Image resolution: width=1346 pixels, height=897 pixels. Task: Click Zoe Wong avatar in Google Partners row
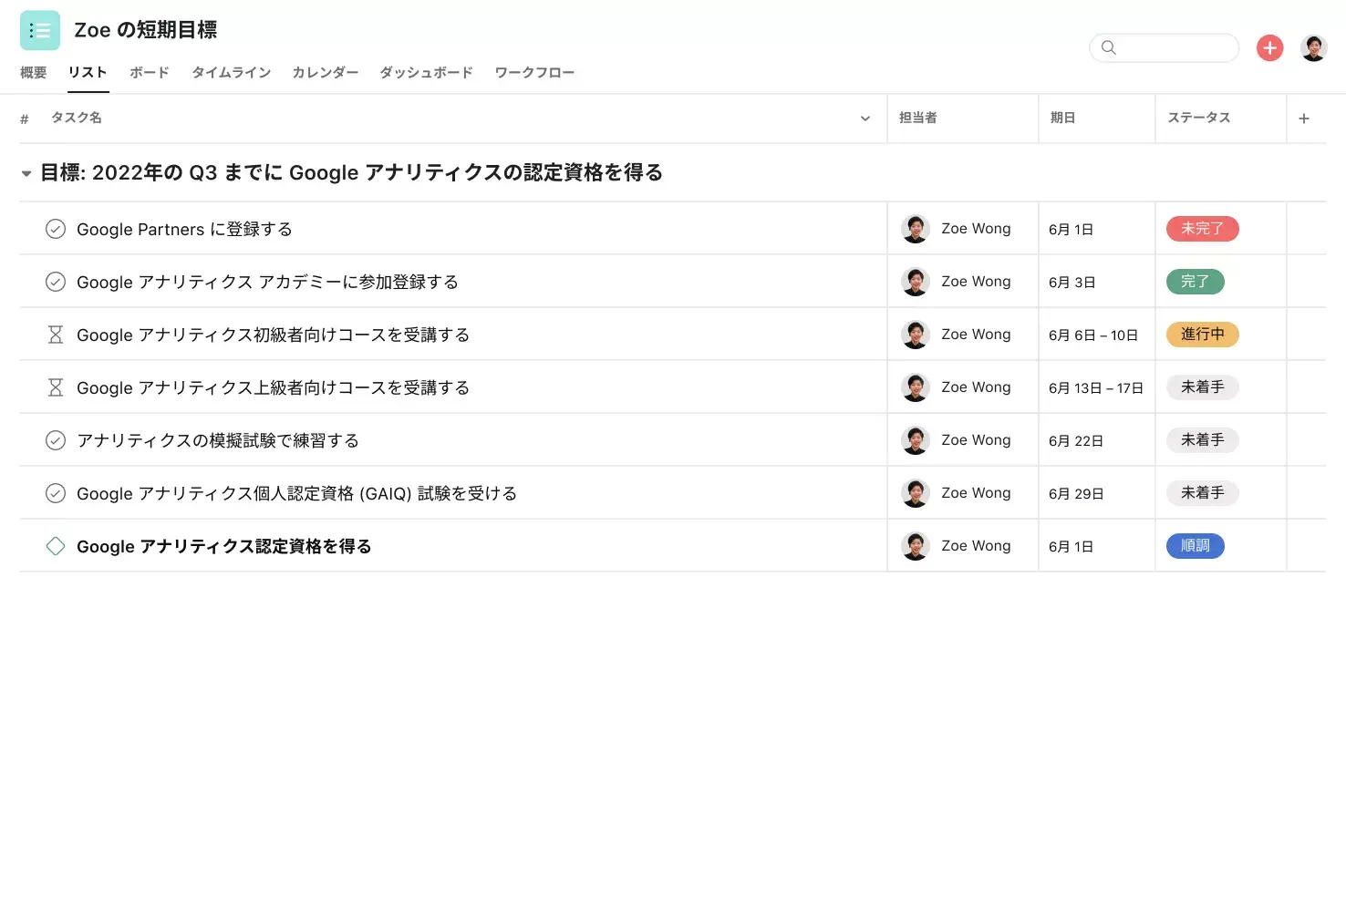tap(916, 229)
